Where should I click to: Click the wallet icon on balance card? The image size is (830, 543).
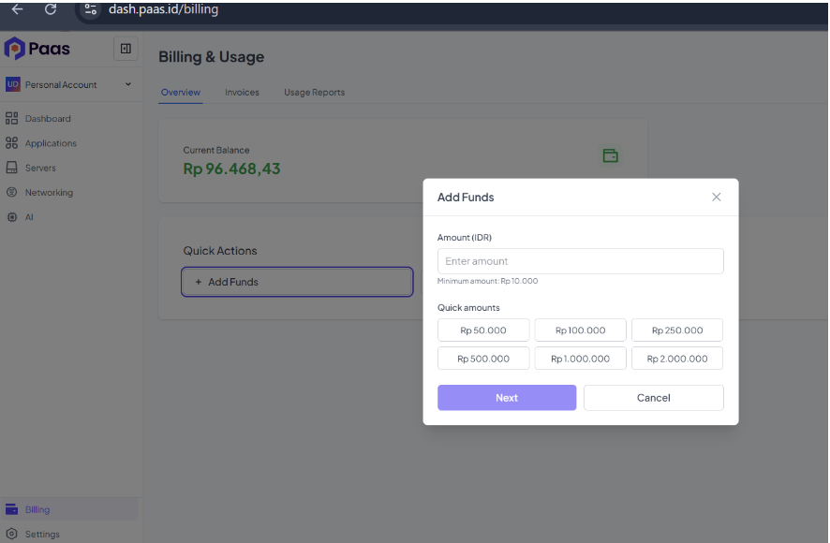point(611,155)
